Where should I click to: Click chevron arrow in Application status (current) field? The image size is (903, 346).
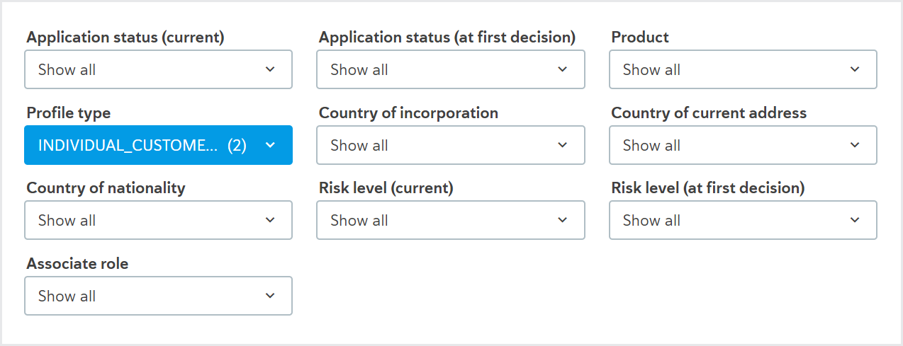(270, 69)
